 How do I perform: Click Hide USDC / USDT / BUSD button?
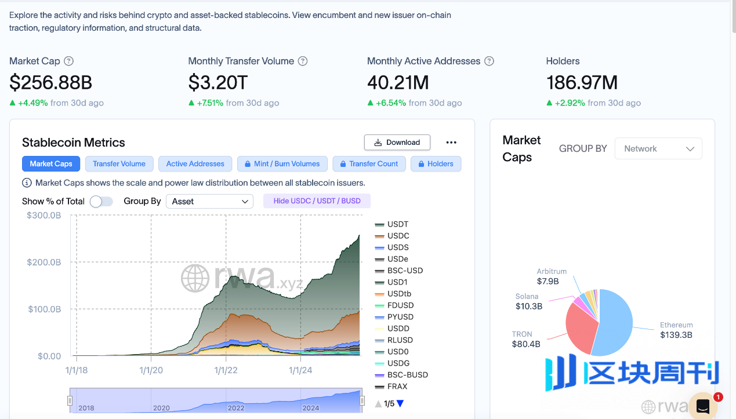[317, 201]
